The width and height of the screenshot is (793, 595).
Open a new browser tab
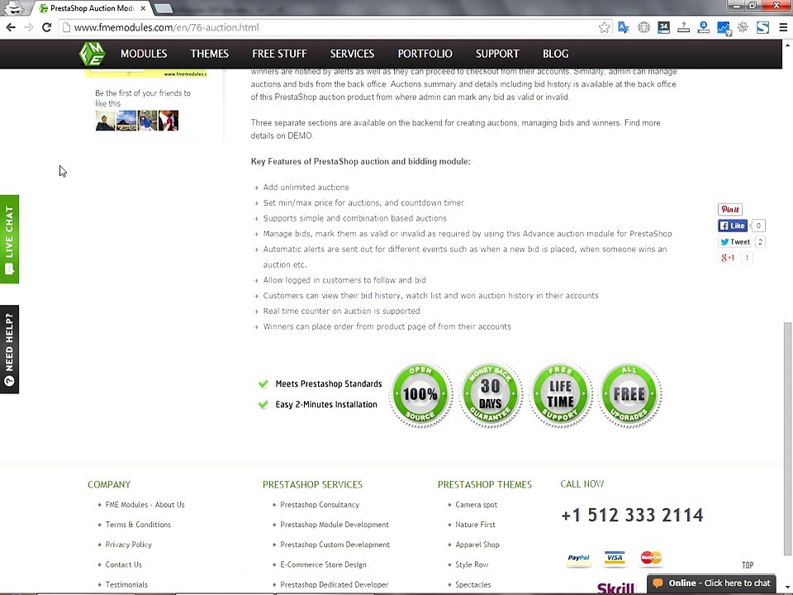click(163, 8)
